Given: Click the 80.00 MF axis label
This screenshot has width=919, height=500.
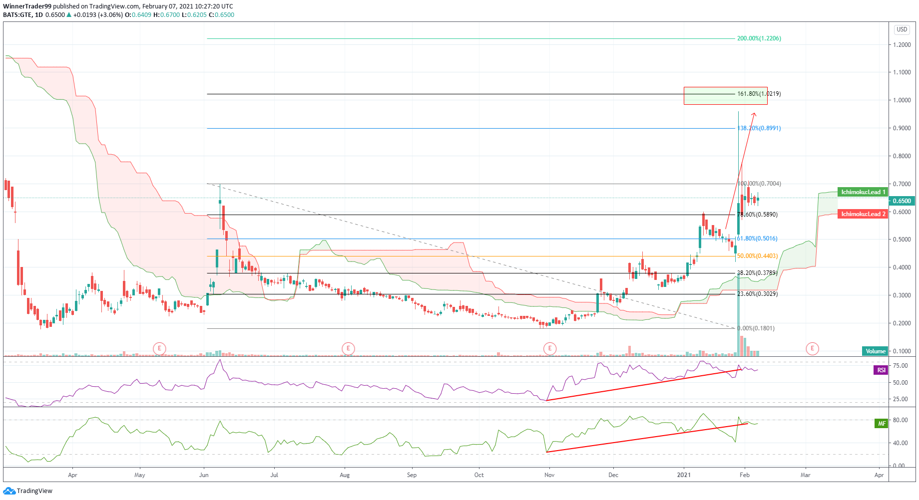Looking at the screenshot, I should (901, 420).
